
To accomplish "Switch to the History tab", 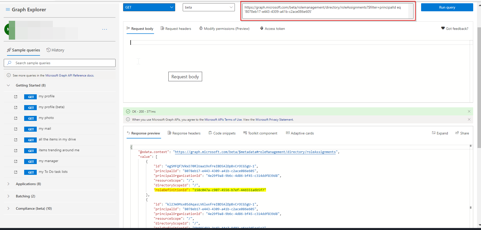I will point(55,50).
